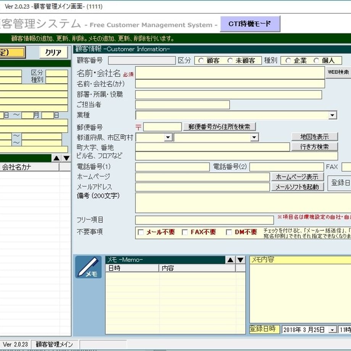Image resolution: width=351 pixels, height=351 pixels.
Task: Click the 行き方検索 button
Action: (314, 147)
